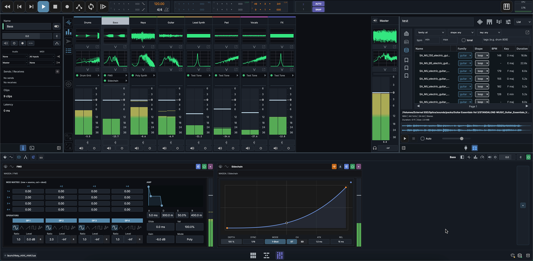Click the tags search field
The width and height of the screenshot is (533, 261).
coord(506,40)
